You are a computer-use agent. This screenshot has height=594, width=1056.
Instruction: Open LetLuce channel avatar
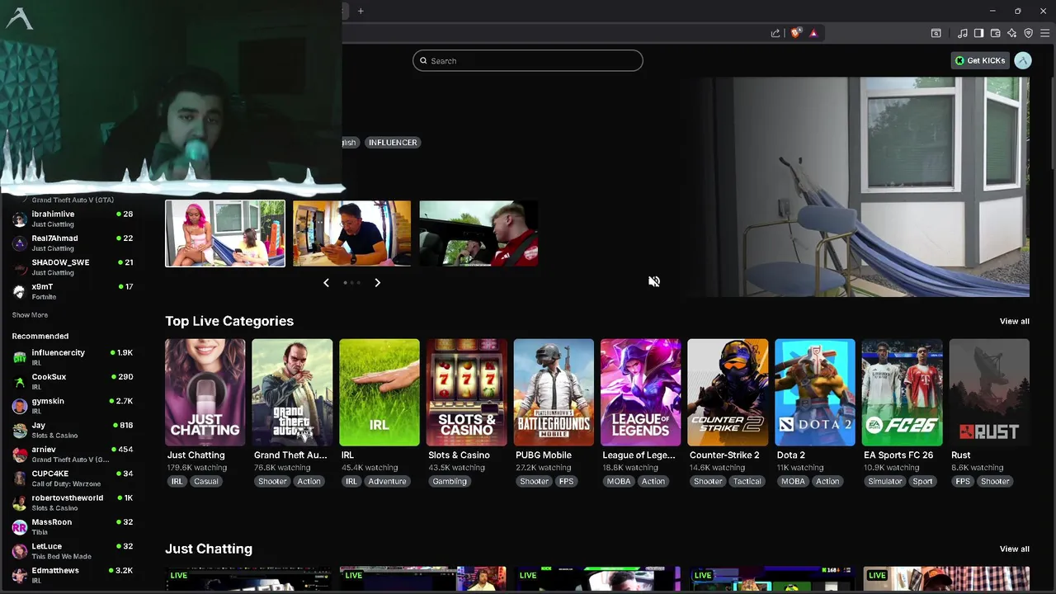coord(20,551)
